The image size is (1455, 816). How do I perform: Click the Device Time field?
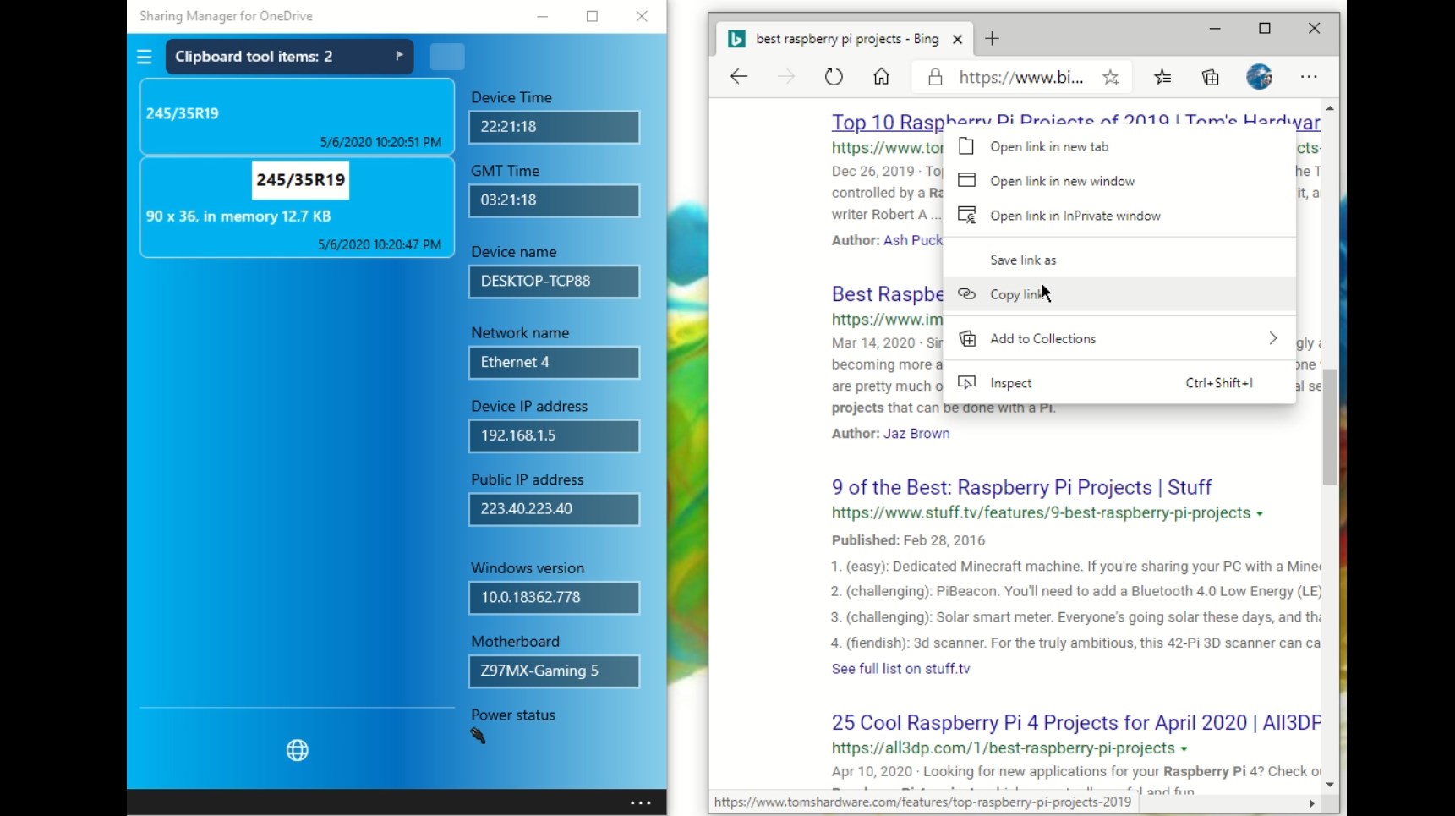click(x=554, y=127)
